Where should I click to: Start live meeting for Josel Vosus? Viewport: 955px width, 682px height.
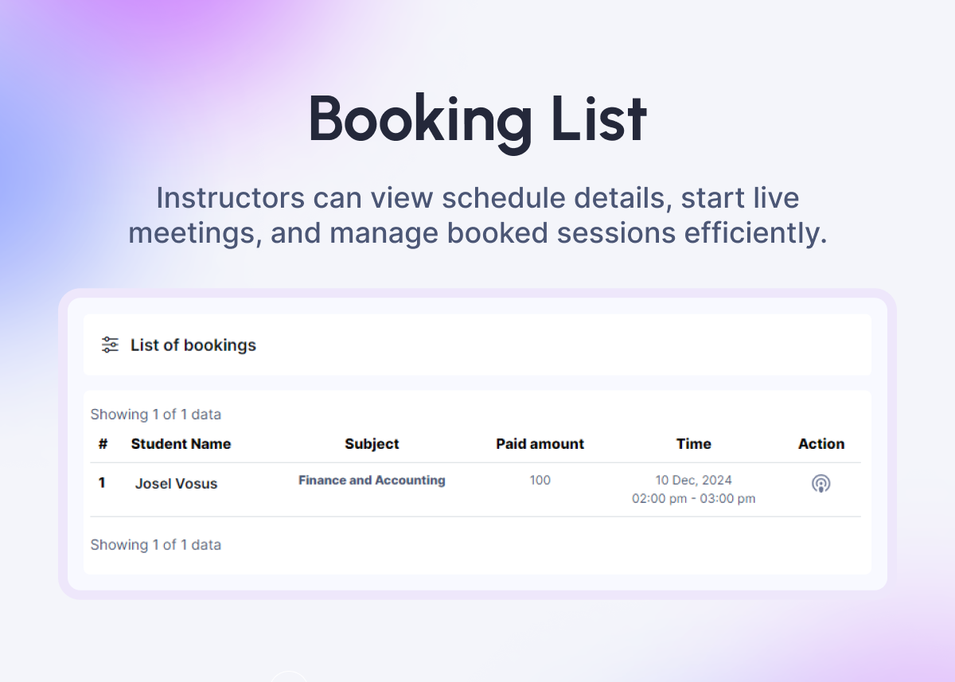click(821, 483)
